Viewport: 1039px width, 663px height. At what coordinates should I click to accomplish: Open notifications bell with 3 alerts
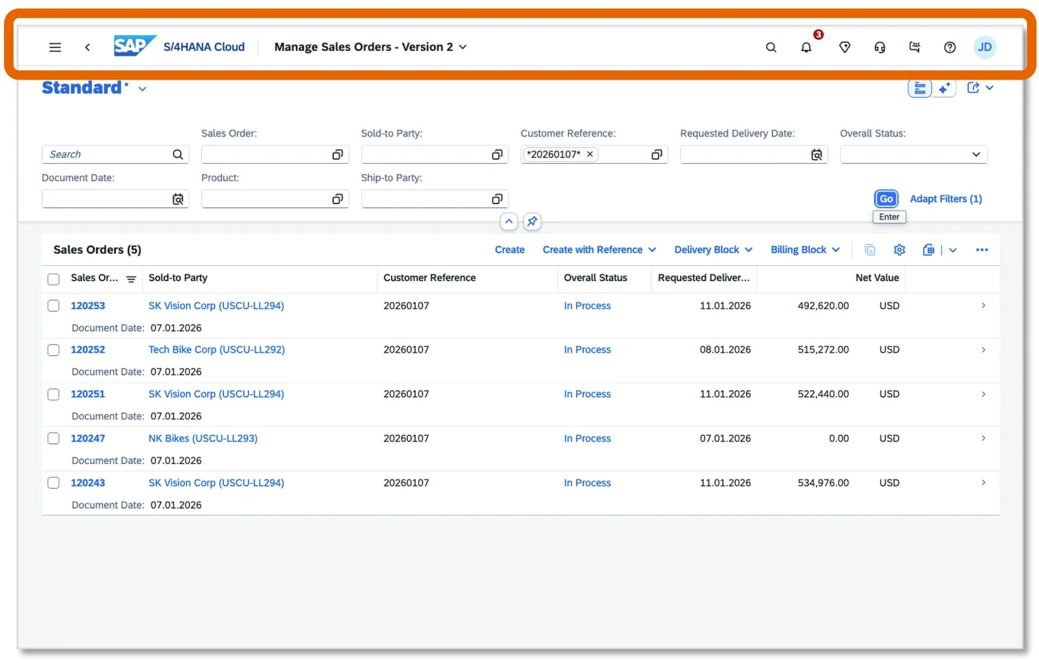(806, 47)
